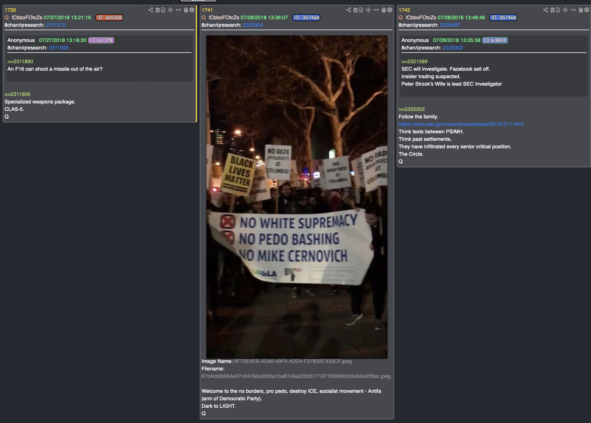591x423 pixels.
Task: Follow reply reference >>2311890
Action: [x=20, y=61]
